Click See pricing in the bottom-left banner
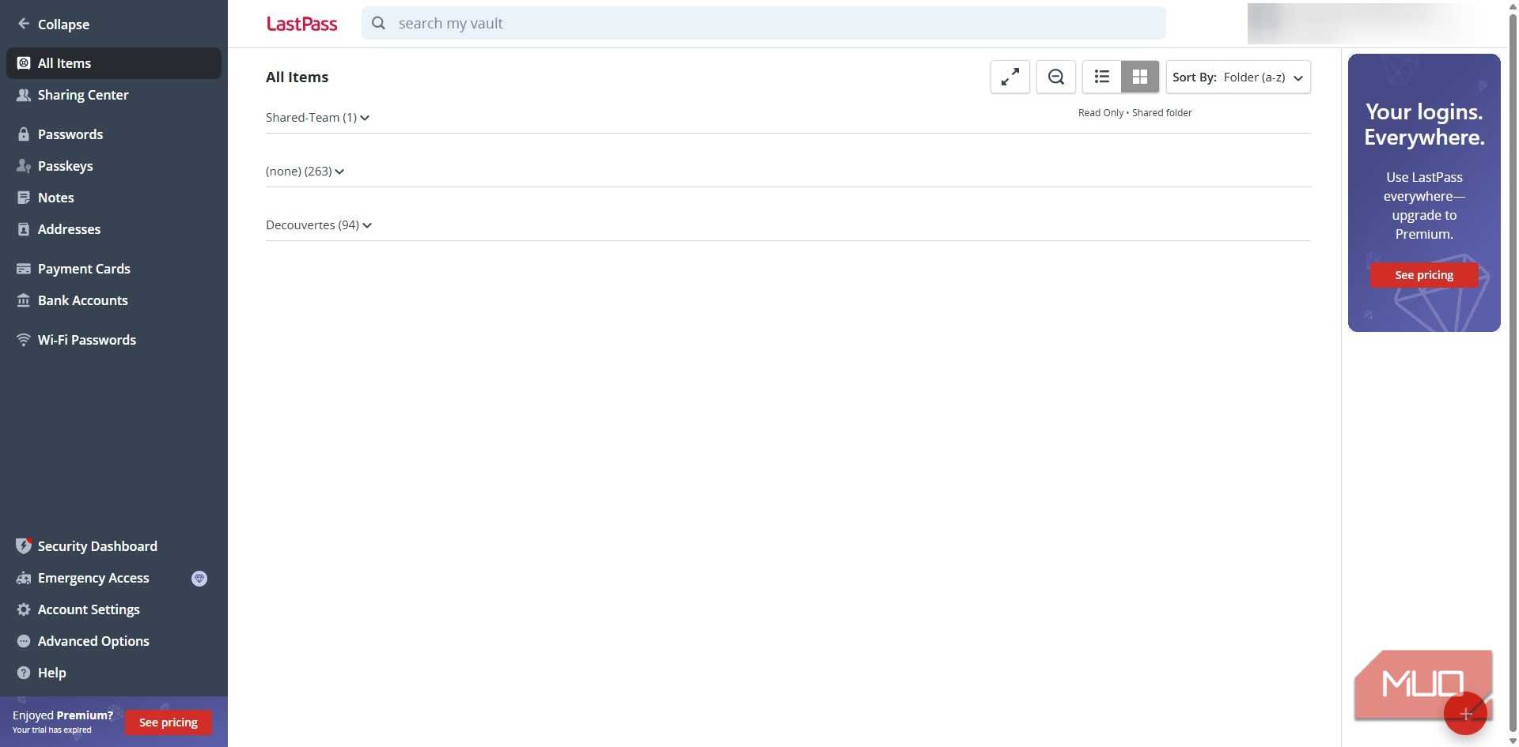 (x=169, y=722)
